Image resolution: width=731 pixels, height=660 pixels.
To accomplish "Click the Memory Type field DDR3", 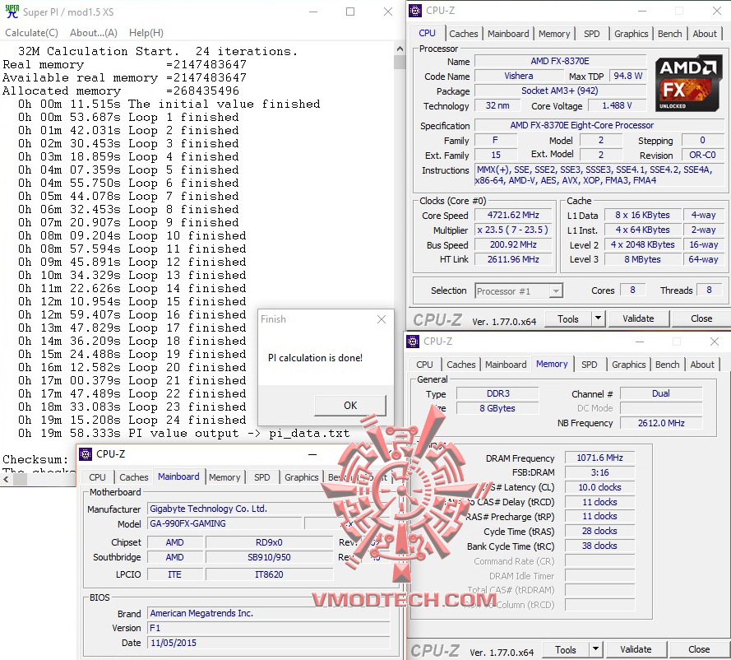I will coord(497,393).
